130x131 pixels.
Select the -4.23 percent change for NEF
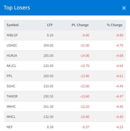[119, 127]
